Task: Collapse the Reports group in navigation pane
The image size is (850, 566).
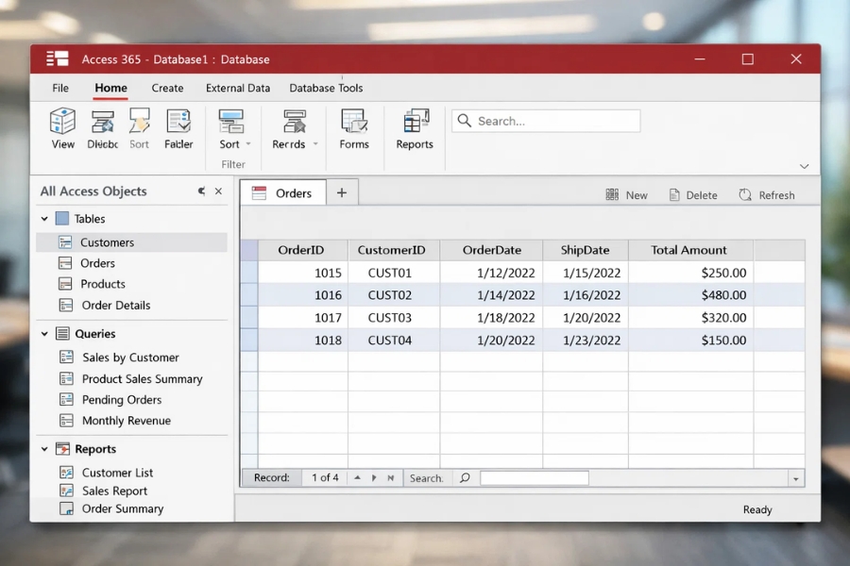Action: click(44, 449)
